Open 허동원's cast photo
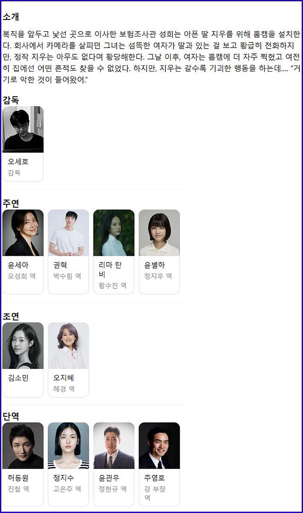 pyautogui.click(x=23, y=446)
